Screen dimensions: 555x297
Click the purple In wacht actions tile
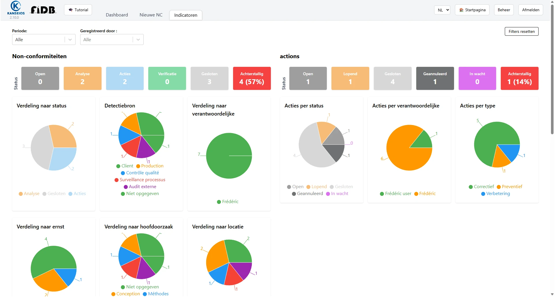point(477,78)
